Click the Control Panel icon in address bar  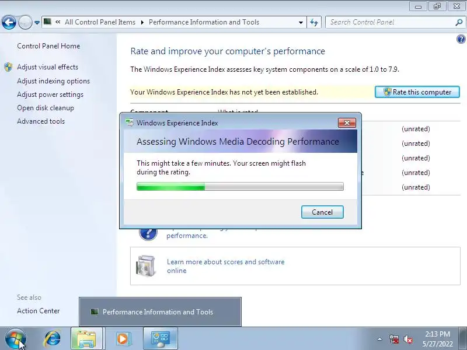click(x=47, y=22)
